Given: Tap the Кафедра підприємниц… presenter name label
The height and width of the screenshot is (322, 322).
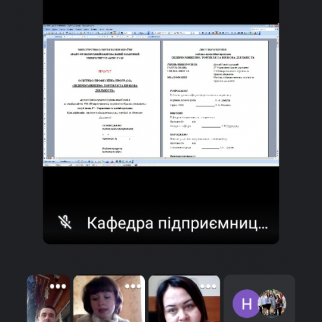Looking at the screenshot, I should (x=178, y=223).
